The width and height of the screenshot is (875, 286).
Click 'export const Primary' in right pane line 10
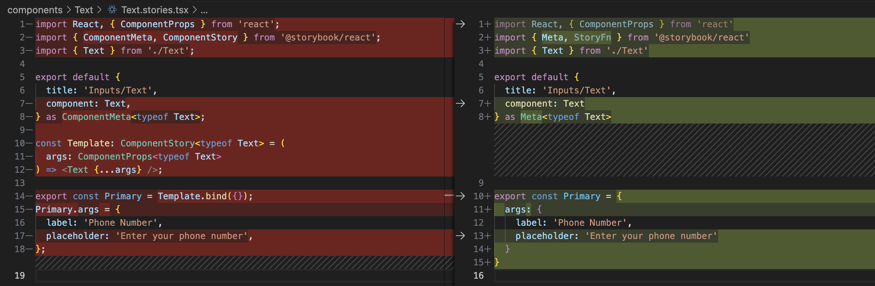tap(547, 196)
